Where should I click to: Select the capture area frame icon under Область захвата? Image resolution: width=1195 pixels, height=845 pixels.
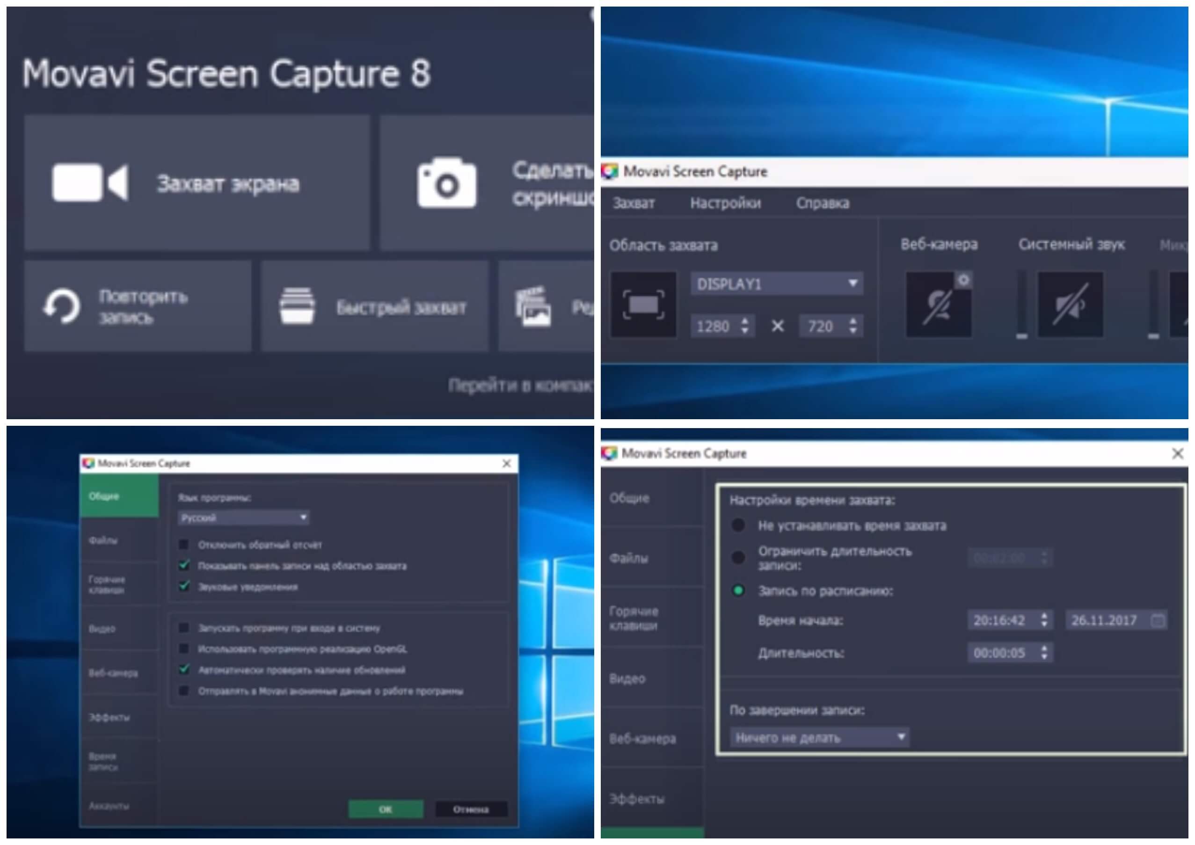coord(643,305)
